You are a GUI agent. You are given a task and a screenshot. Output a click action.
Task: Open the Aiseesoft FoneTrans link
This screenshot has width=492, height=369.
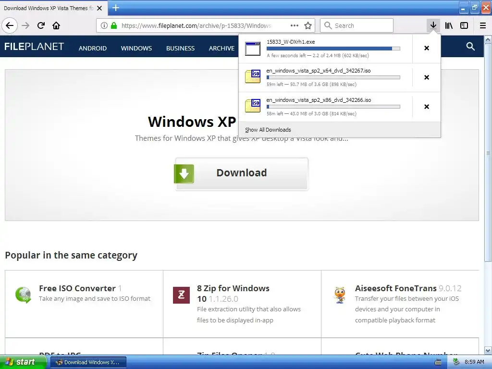396,288
